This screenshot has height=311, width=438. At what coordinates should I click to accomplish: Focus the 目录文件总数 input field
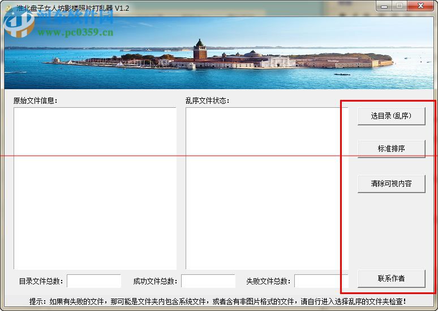(94, 281)
